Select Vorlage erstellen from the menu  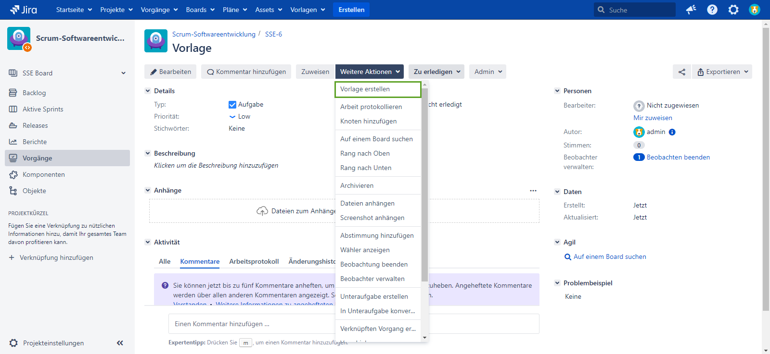377,89
